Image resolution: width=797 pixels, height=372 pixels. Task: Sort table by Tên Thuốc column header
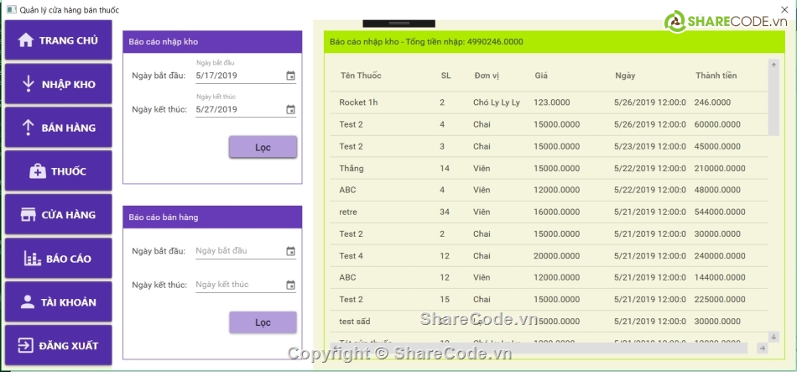[361, 76]
